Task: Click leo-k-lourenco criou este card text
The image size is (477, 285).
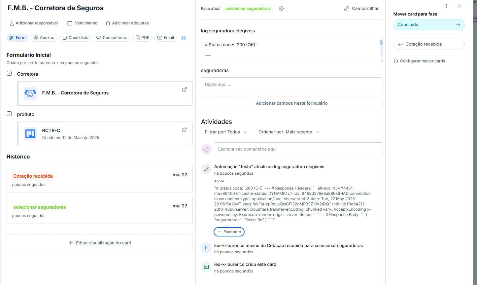Action: click(245, 265)
